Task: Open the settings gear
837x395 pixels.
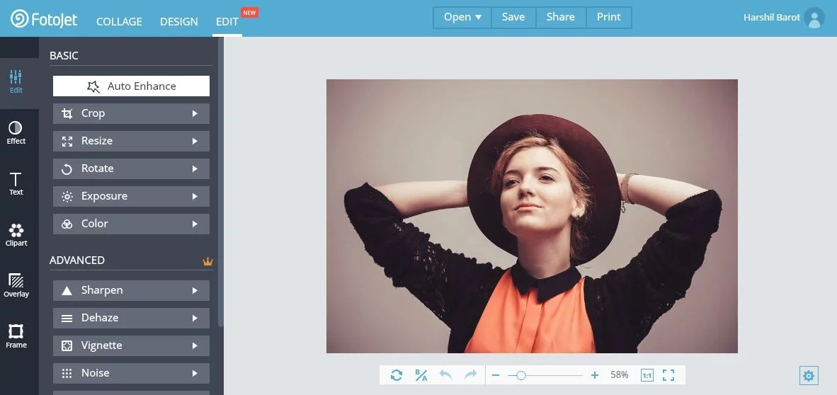Action: point(809,376)
